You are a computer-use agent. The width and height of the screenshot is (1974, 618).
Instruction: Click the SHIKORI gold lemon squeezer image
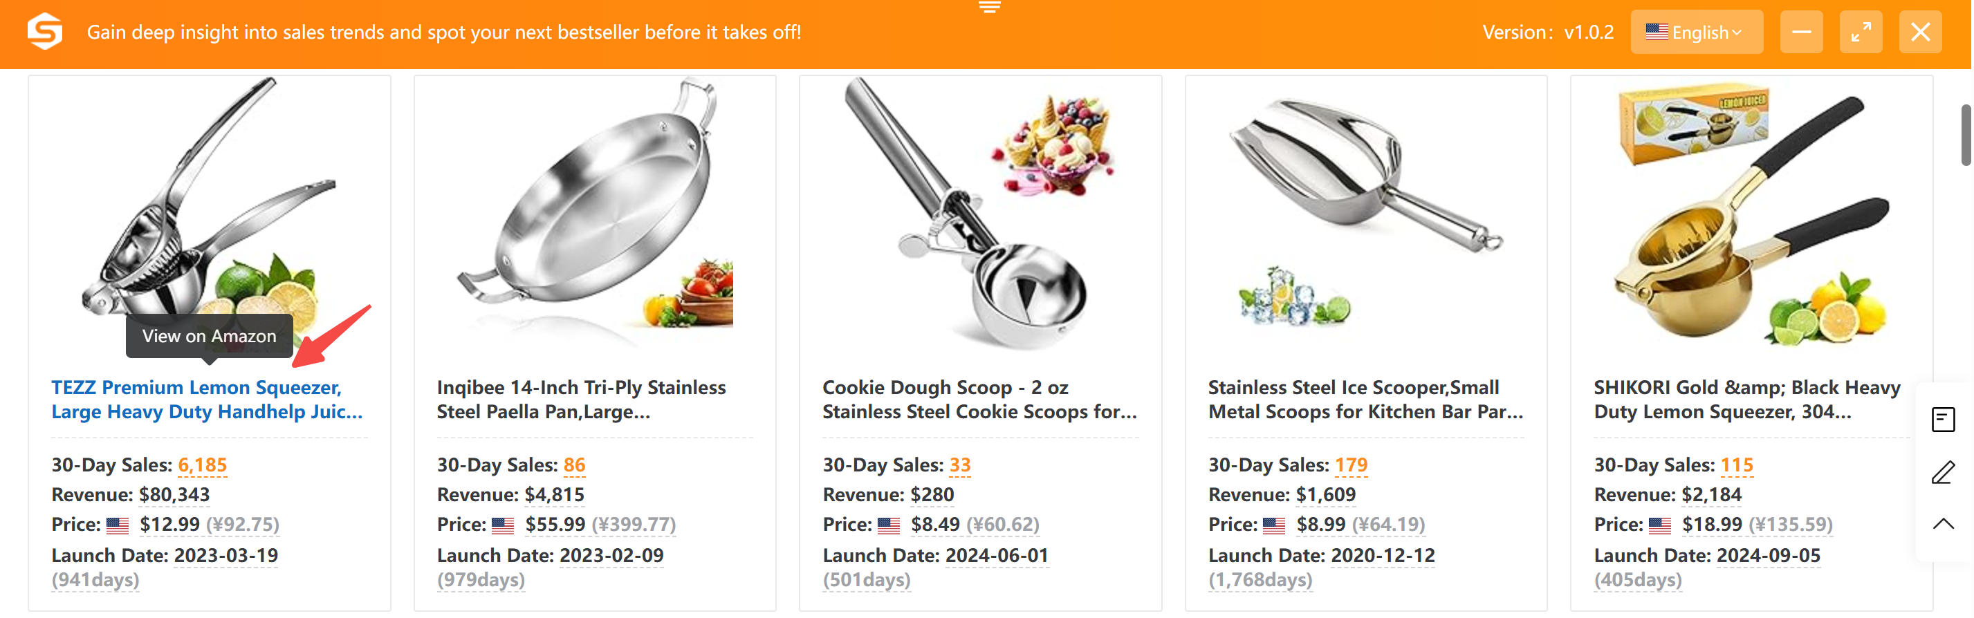1750,214
